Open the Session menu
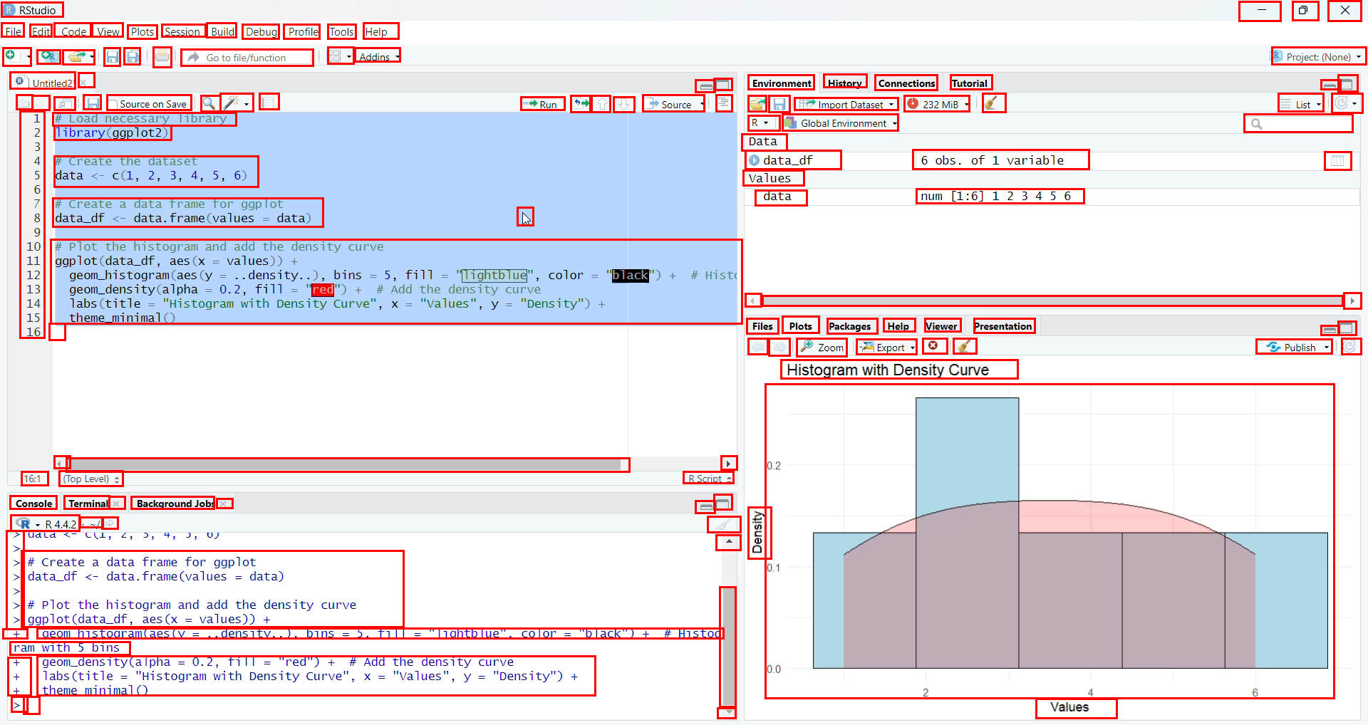1368x725 pixels. 182,31
